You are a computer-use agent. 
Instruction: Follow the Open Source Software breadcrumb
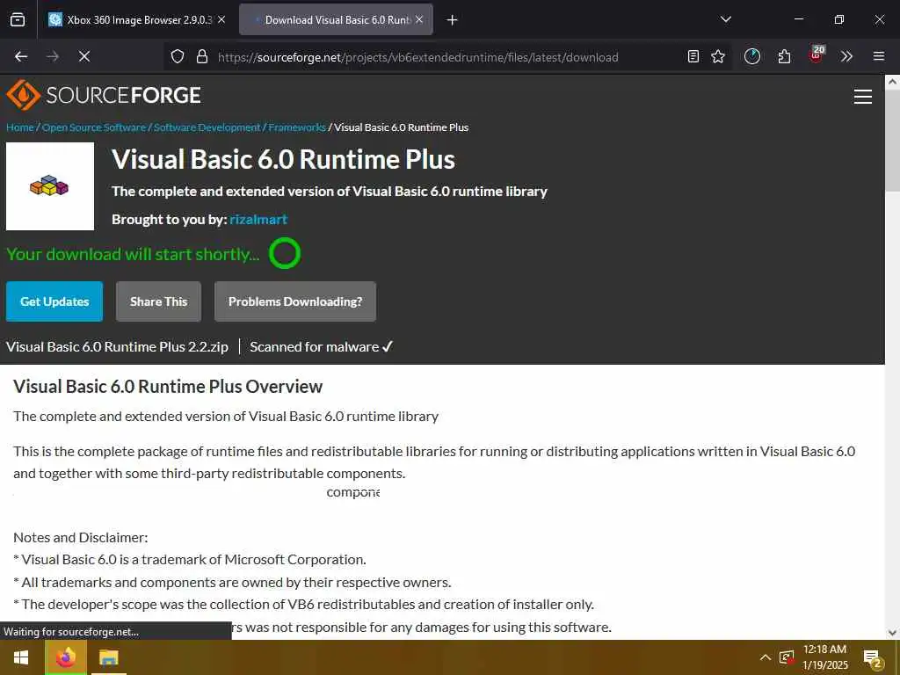pyautogui.click(x=94, y=127)
